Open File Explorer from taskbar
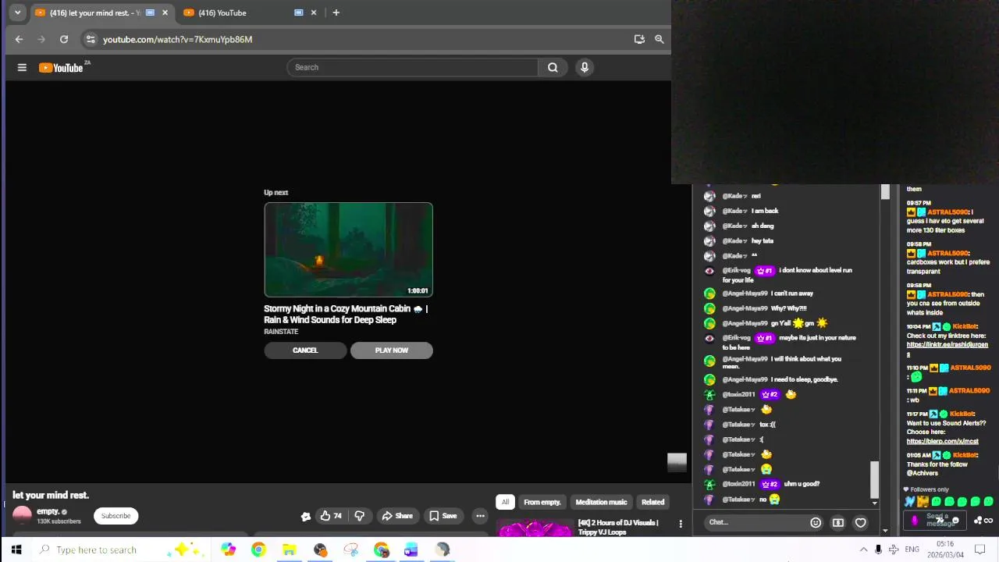999x562 pixels. 289,550
